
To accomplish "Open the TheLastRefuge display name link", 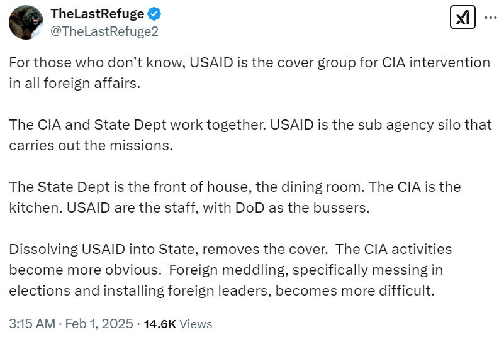I will coord(97,14).
